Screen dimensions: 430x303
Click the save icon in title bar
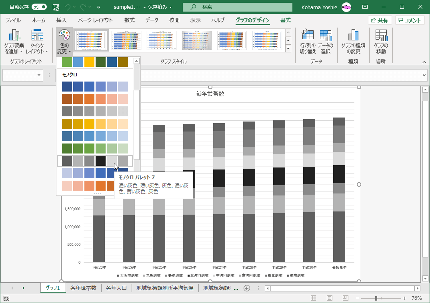[x=56, y=7]
